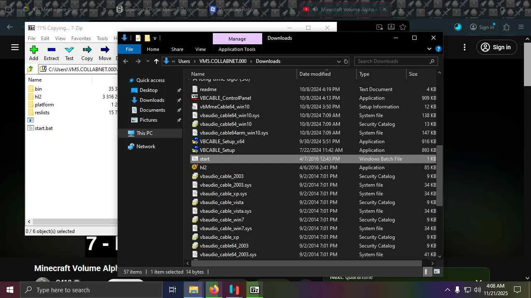Image resolution: width=531 pixels, height=298 pixels.
Task: Open the address bar history dropdown
Action: point(339,61)
